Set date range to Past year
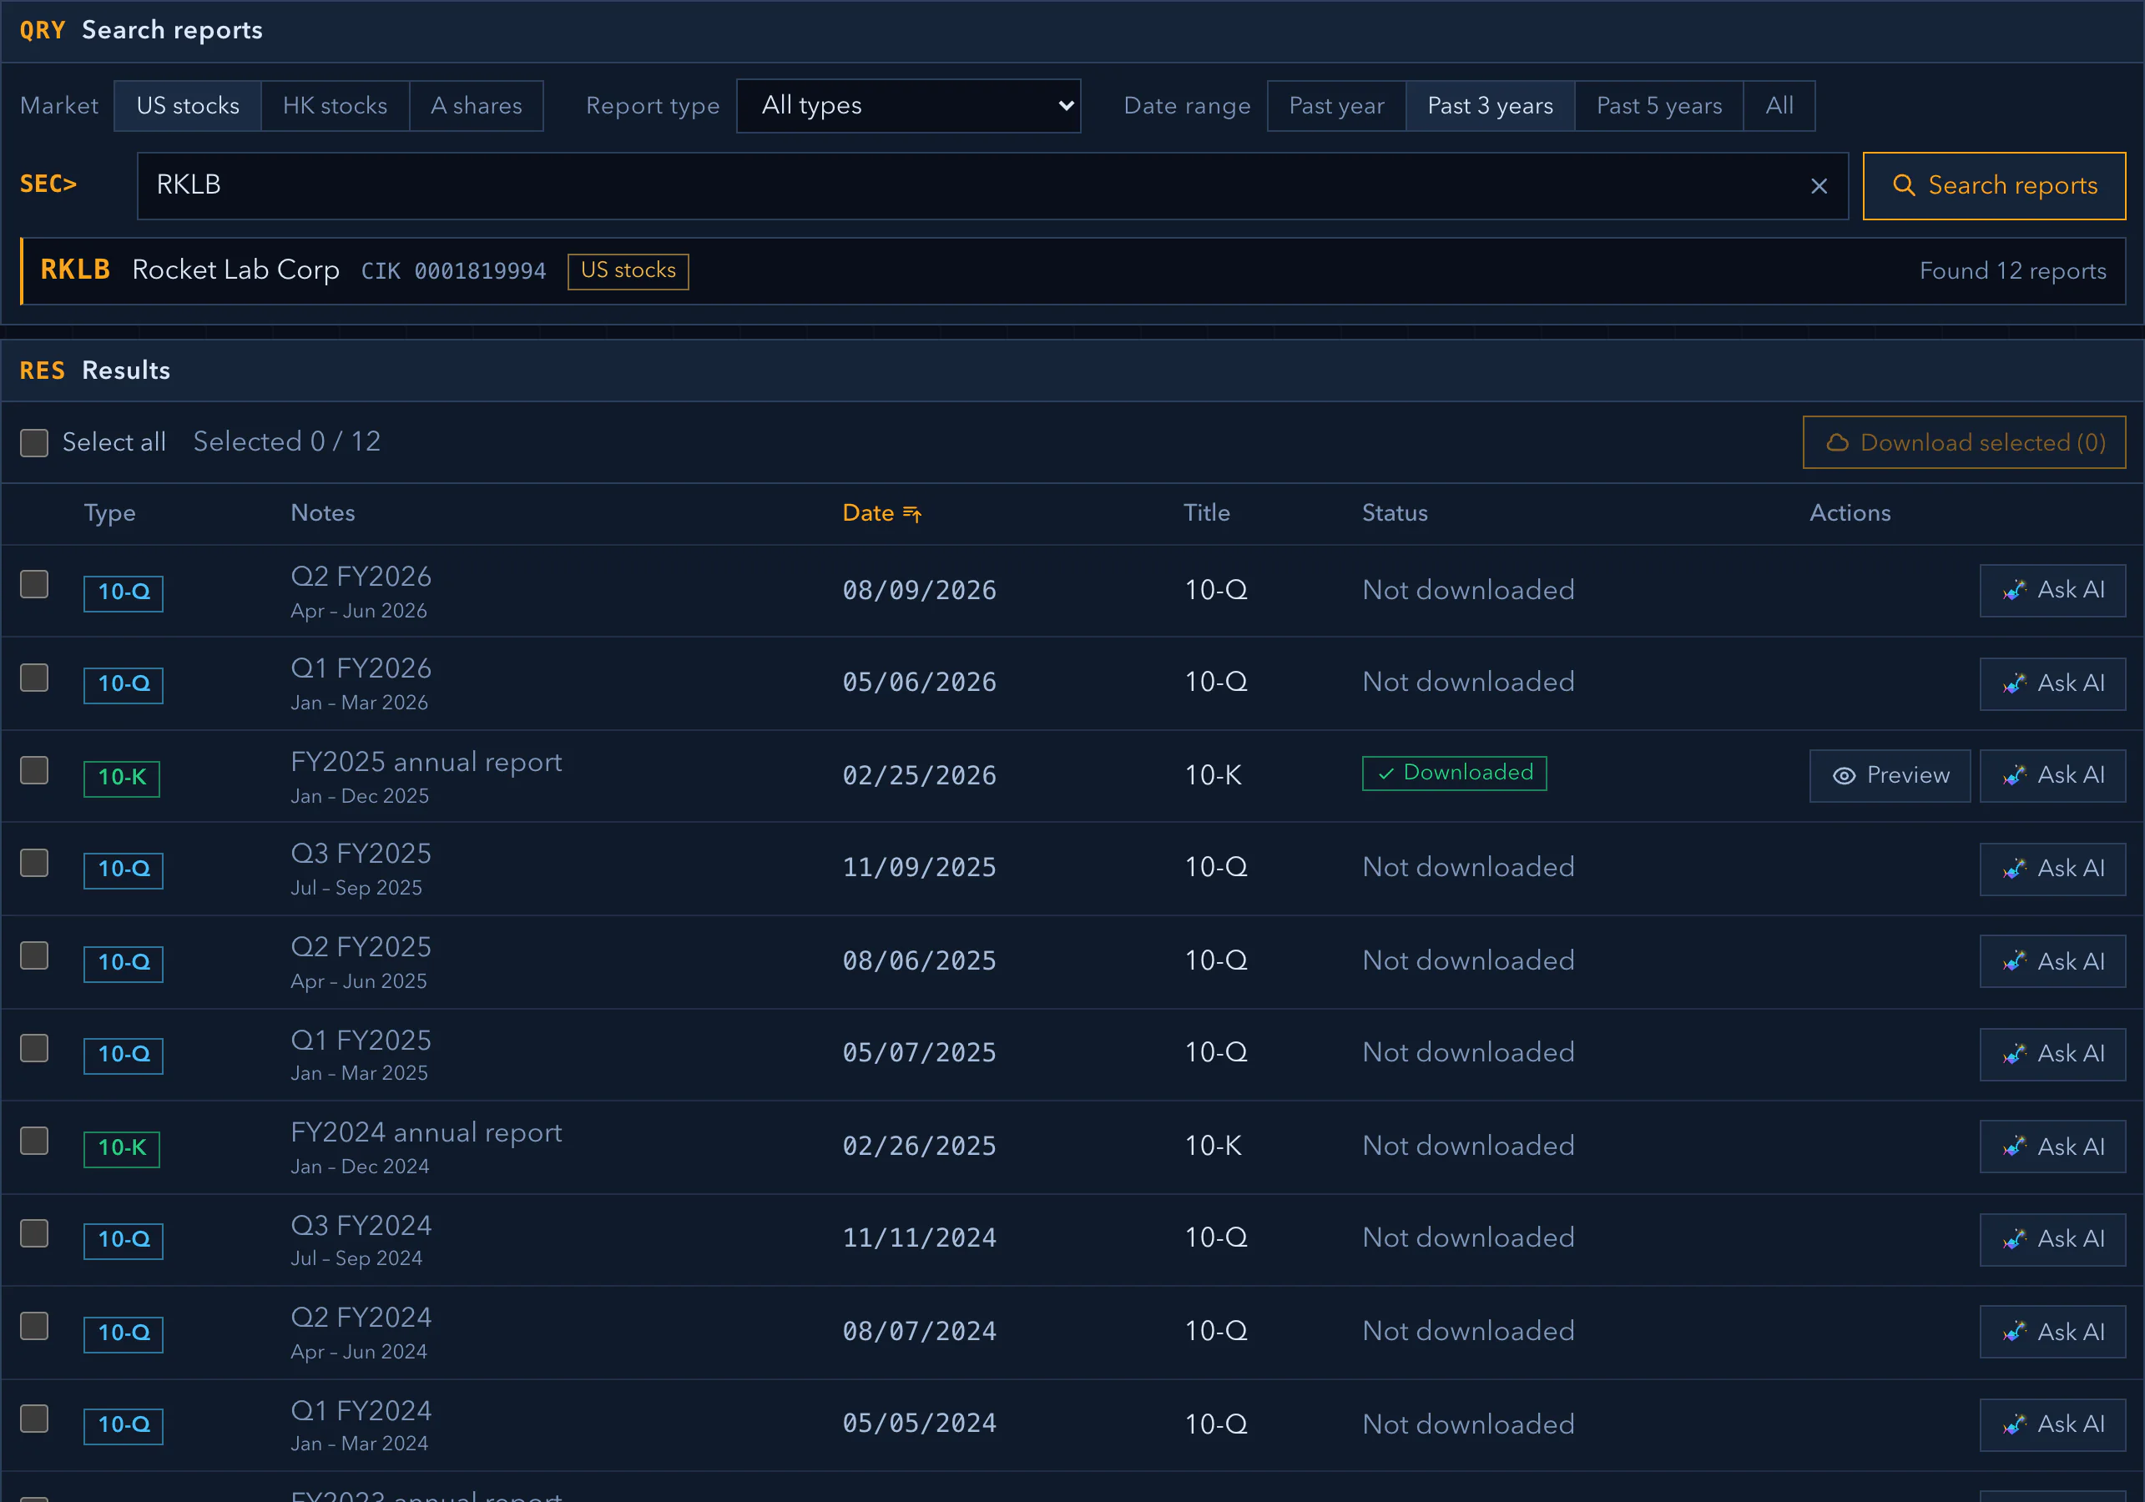This screenshot has height=1502, width=2145. coord(1337,105)
